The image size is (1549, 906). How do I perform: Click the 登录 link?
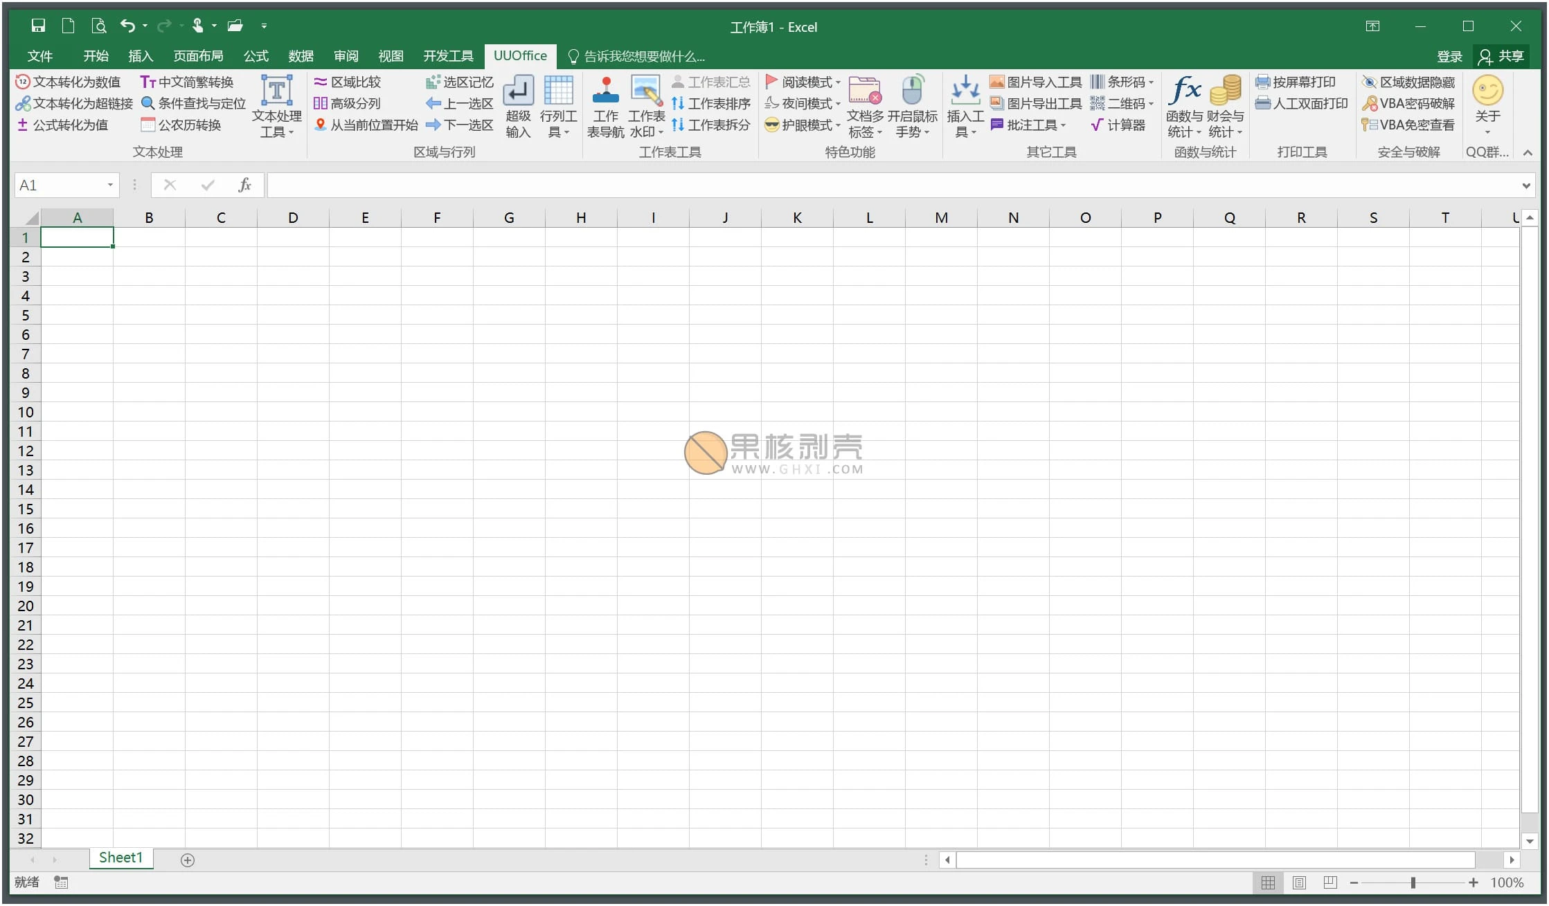[x=1449, y=56]
